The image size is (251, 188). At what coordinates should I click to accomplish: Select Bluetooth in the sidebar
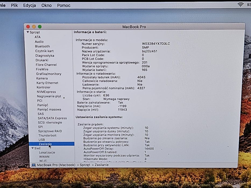coord(43,46)
